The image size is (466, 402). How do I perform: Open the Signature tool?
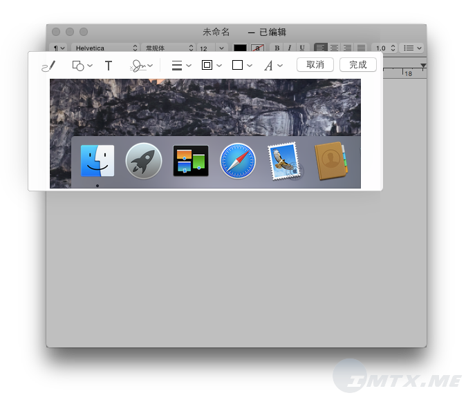pyautogui.click(x=140, y=66)
